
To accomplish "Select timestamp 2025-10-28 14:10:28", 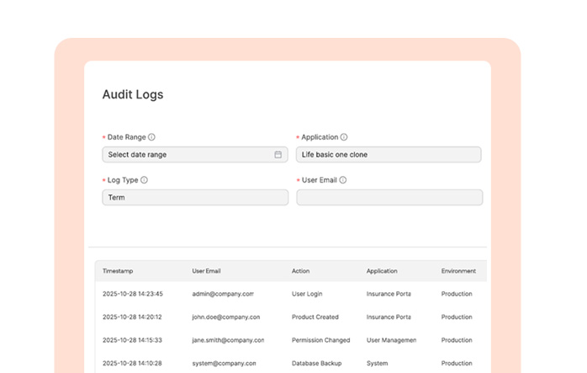I will click(132, 363).
